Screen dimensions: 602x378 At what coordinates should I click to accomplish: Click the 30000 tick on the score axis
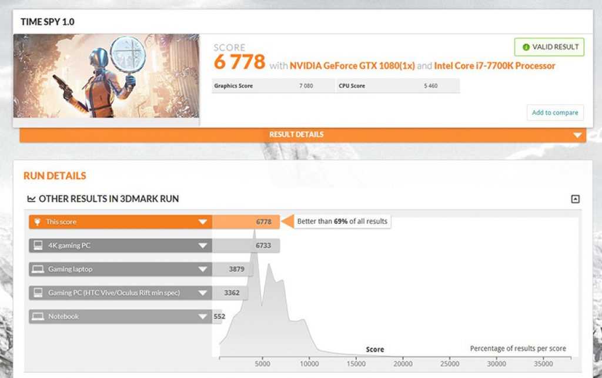click(496, 363)
